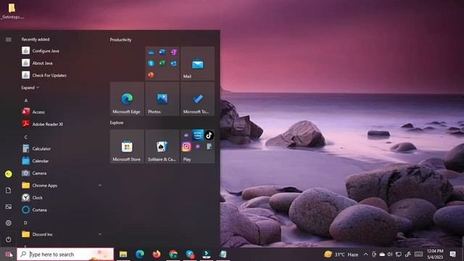Click the Start menu hamburger icon

coord(9,39)
